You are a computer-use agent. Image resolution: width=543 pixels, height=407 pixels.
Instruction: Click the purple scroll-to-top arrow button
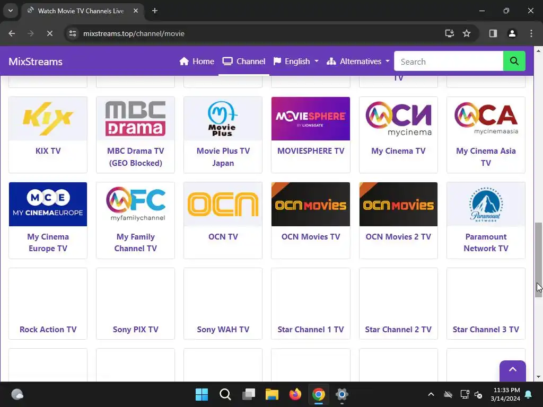(x=513, y=370)
